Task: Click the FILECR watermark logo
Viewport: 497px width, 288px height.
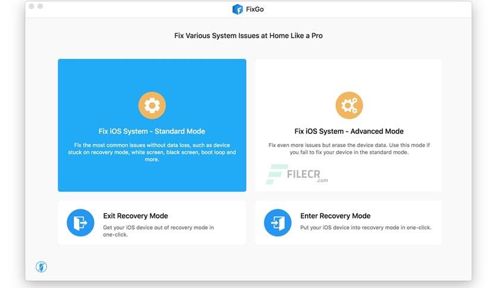Action: point(297,174)
